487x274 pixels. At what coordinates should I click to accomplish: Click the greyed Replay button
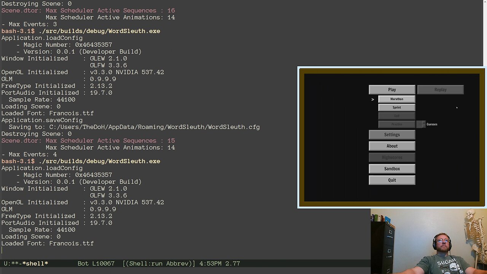[440, 90]
